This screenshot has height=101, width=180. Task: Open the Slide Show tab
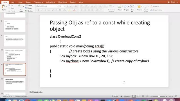[x=62, y=2]
